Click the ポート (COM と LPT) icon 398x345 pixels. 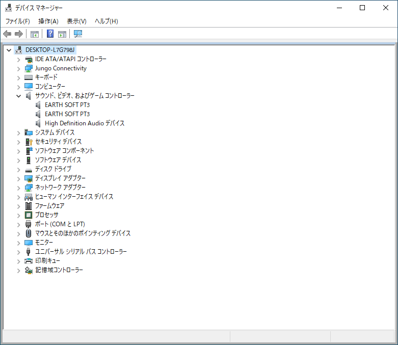pos(28,224)
